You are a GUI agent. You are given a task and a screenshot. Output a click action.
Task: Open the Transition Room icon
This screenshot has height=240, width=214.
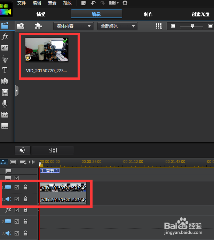(x=5, y=81)
